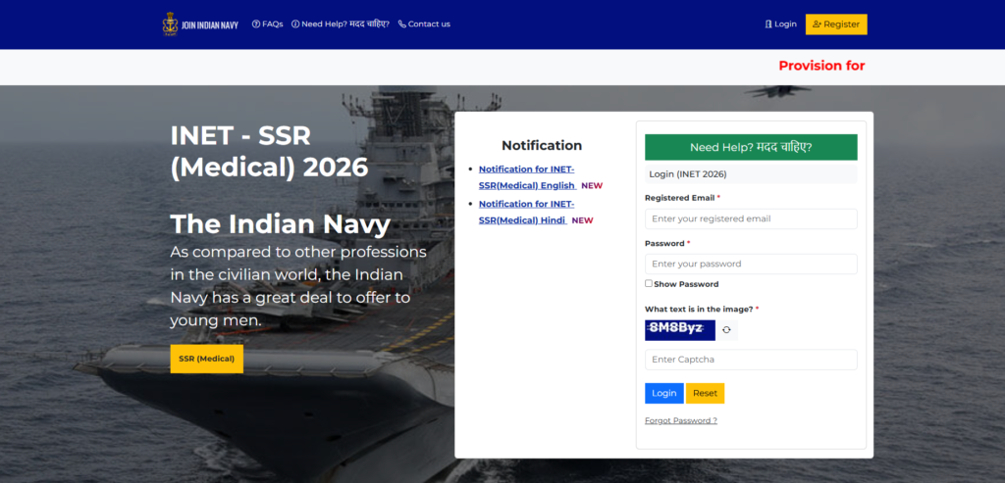
Task: Open the Contact us page
Action: click(x=424, y=24)
